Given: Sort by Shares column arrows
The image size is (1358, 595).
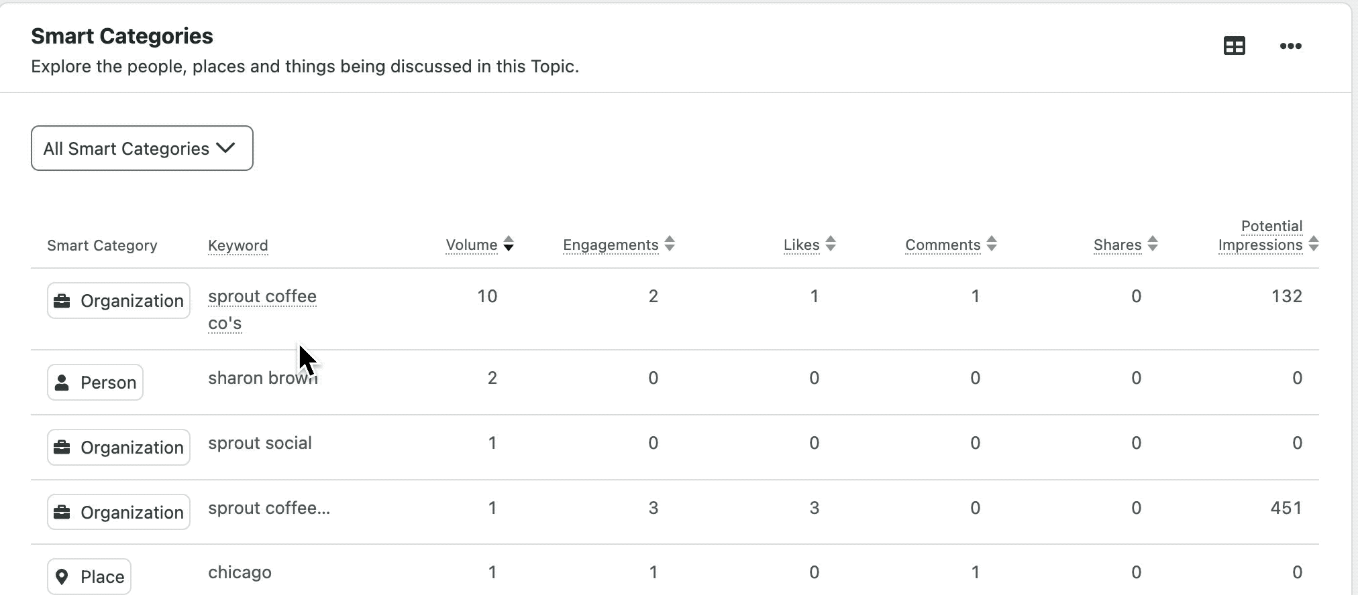Looking at the screenshot, I should click(x=1153, y=244).
